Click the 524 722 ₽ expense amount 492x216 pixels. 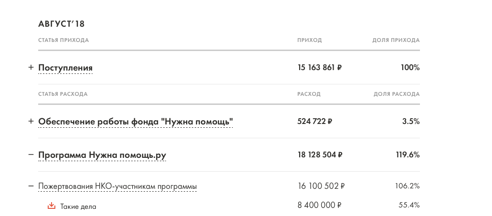coord(314,122)
